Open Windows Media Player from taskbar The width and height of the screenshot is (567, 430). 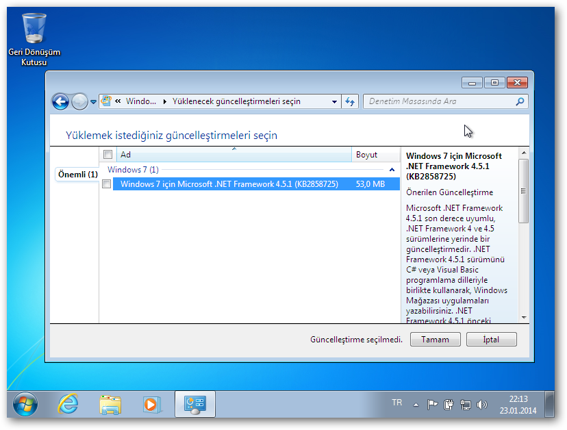[x=151, y=405]
